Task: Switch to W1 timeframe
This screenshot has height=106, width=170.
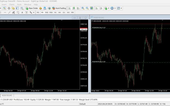Action: (x=68, y=13)
